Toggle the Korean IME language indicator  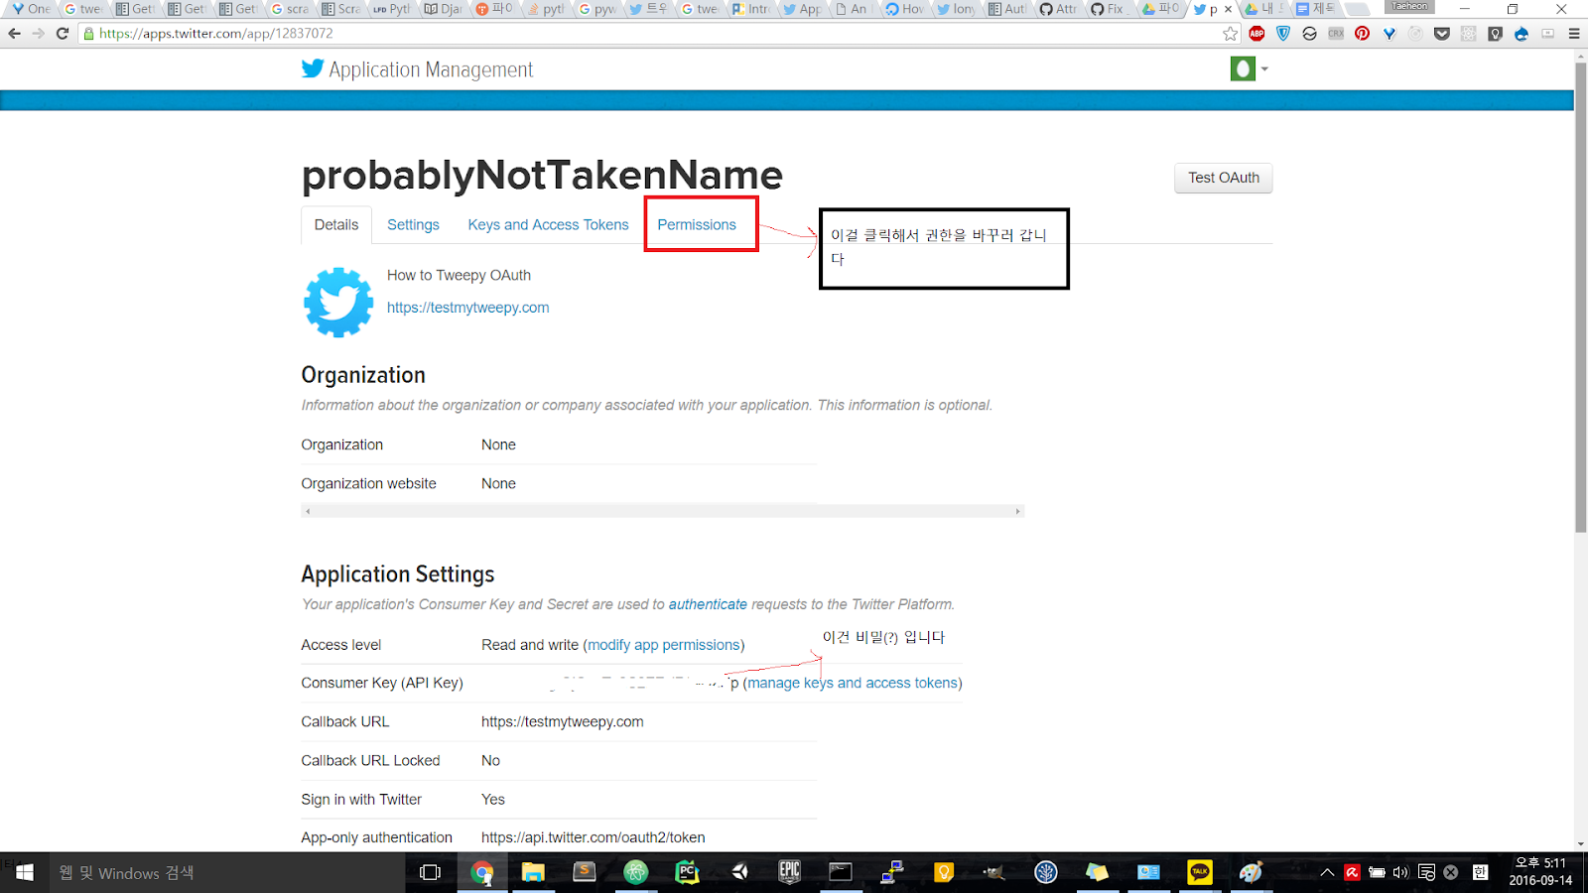[x=1480, y=872]
